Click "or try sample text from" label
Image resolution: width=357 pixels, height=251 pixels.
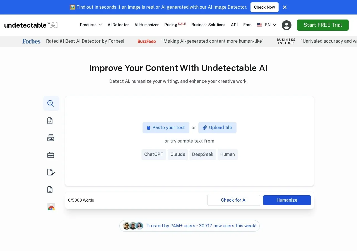[x=189, y=141]
